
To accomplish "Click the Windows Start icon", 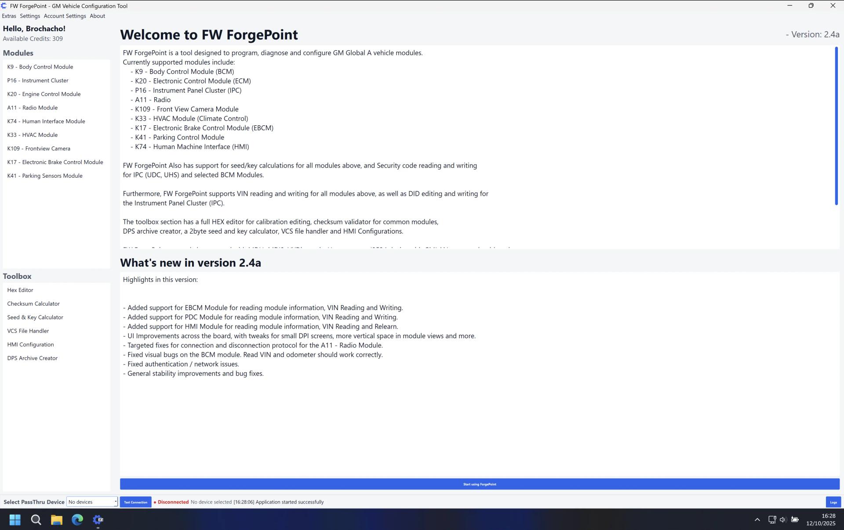I will 15,520.
